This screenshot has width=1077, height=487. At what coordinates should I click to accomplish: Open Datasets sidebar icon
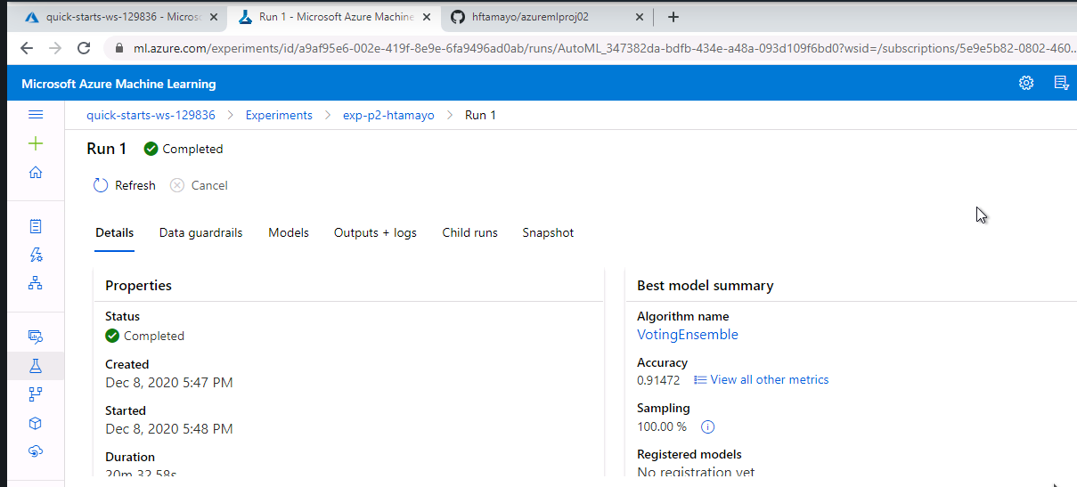[36, 337]
